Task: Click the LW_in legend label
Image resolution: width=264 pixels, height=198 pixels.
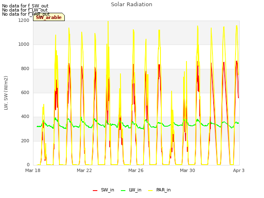Action: point(135,190)
